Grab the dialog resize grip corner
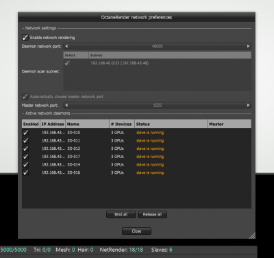The image size is (274, 258). (252, 235)
